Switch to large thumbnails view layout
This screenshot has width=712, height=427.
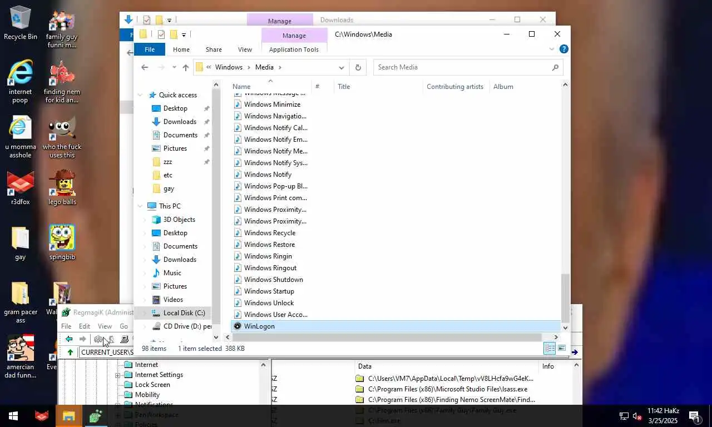562,349
